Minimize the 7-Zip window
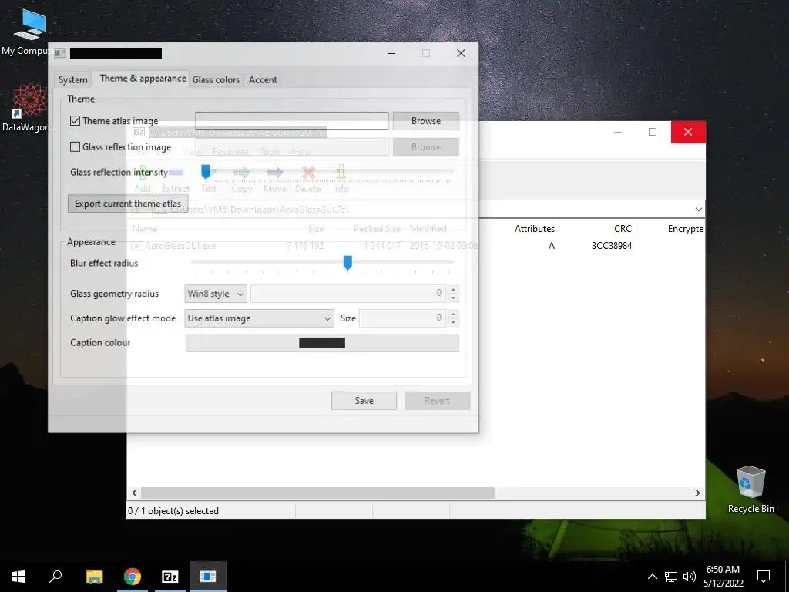 tap(618, 132)
